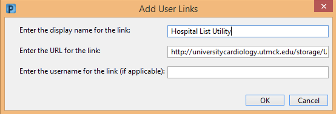Viewport: 336px width, 114px height.
Task: Click the 'Enter the URL' label
Action: pyautogui.click(x=60, y=51)
